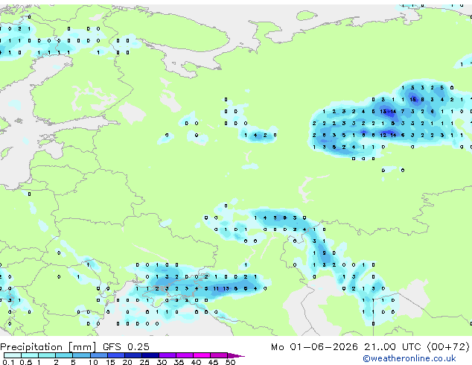Click the '15' precipitation value on the map

coord(412,99)
